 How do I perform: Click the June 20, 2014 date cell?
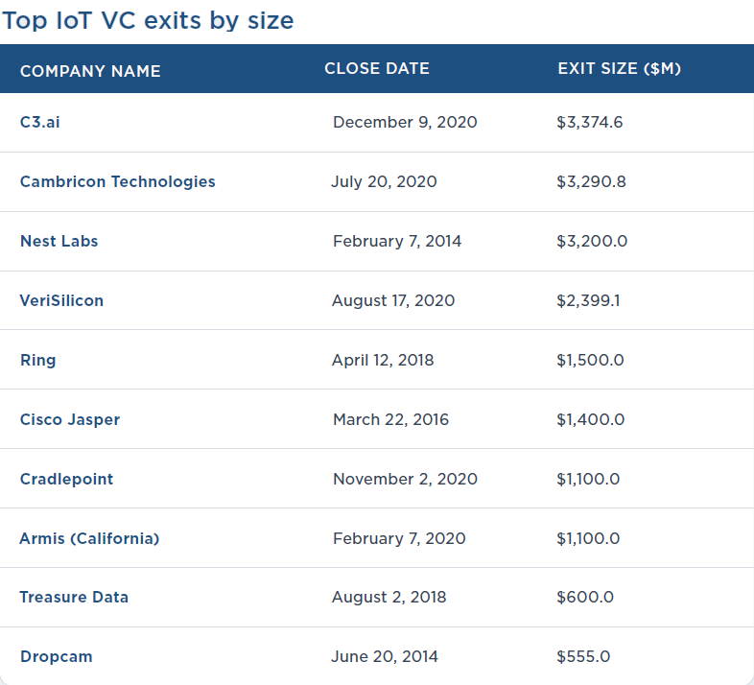coord(385,656)
